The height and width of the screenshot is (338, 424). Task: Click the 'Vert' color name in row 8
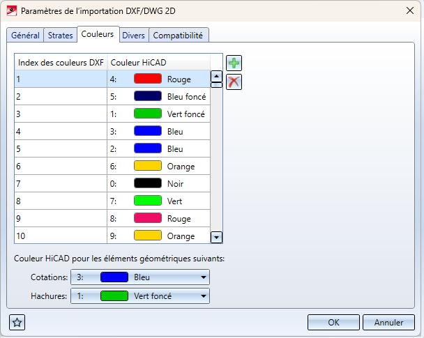point(174,201)
